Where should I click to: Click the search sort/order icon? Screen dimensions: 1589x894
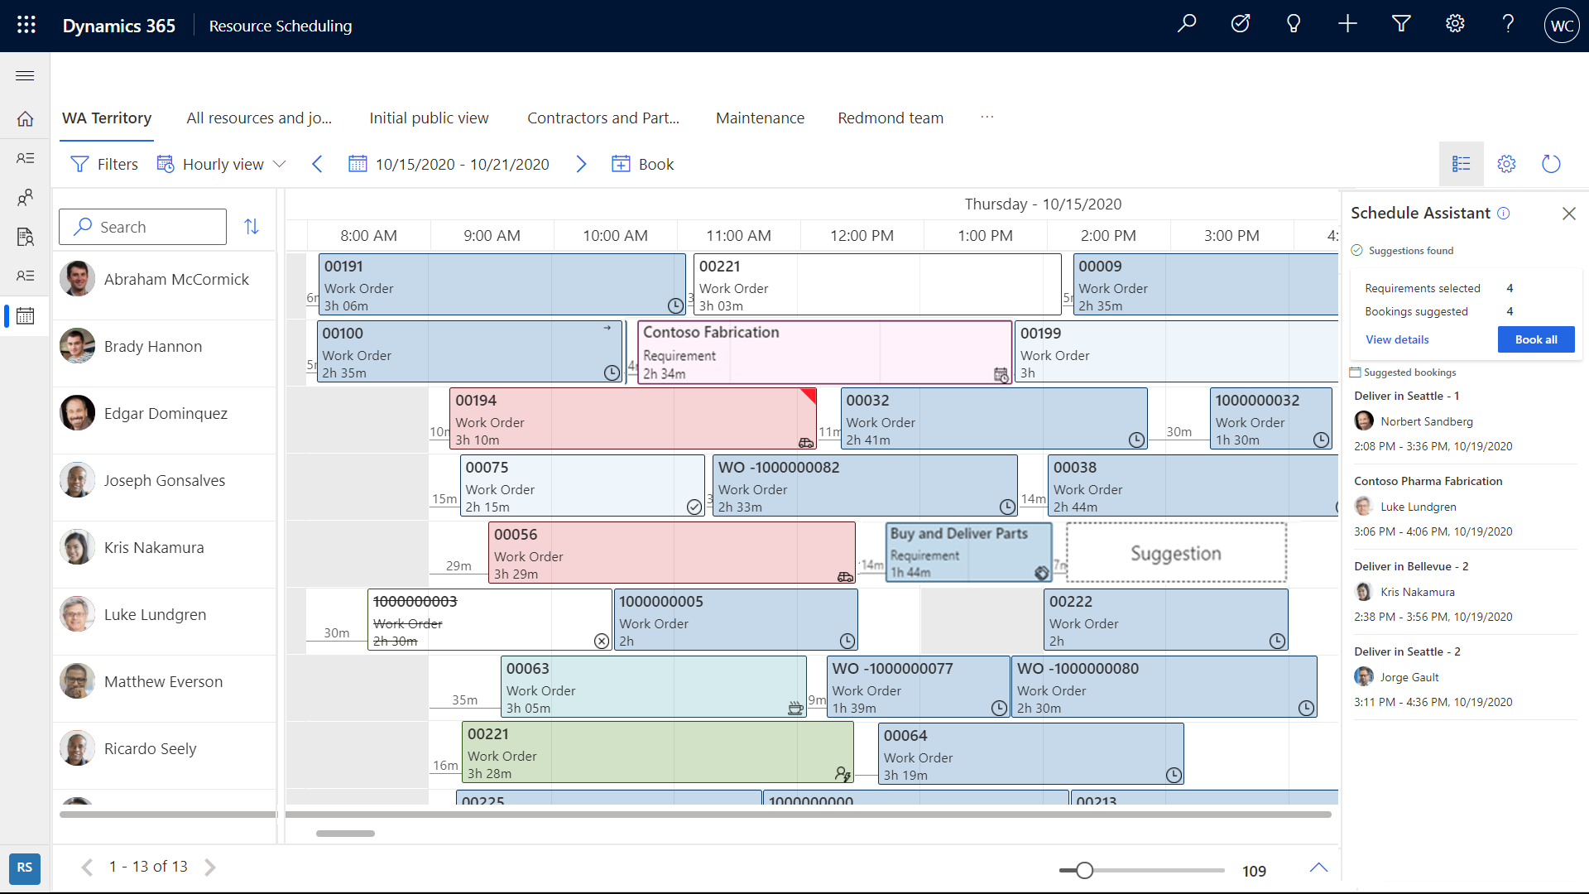252,227
